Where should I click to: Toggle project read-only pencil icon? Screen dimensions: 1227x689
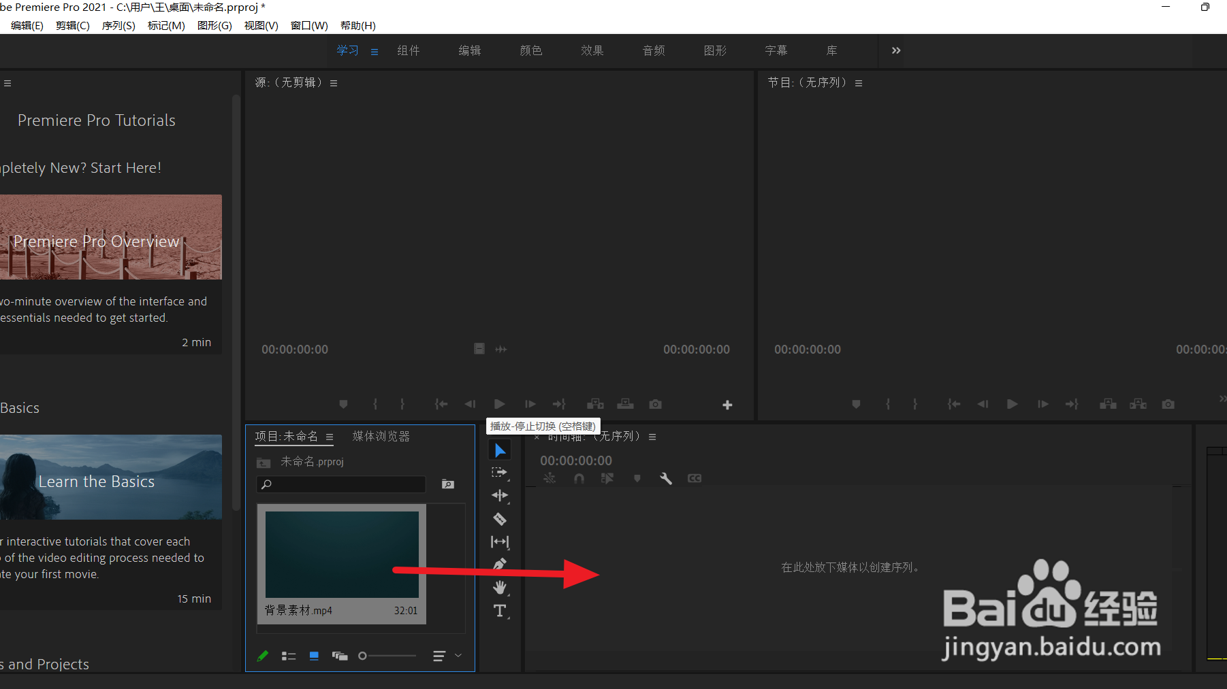click(262, 656)
